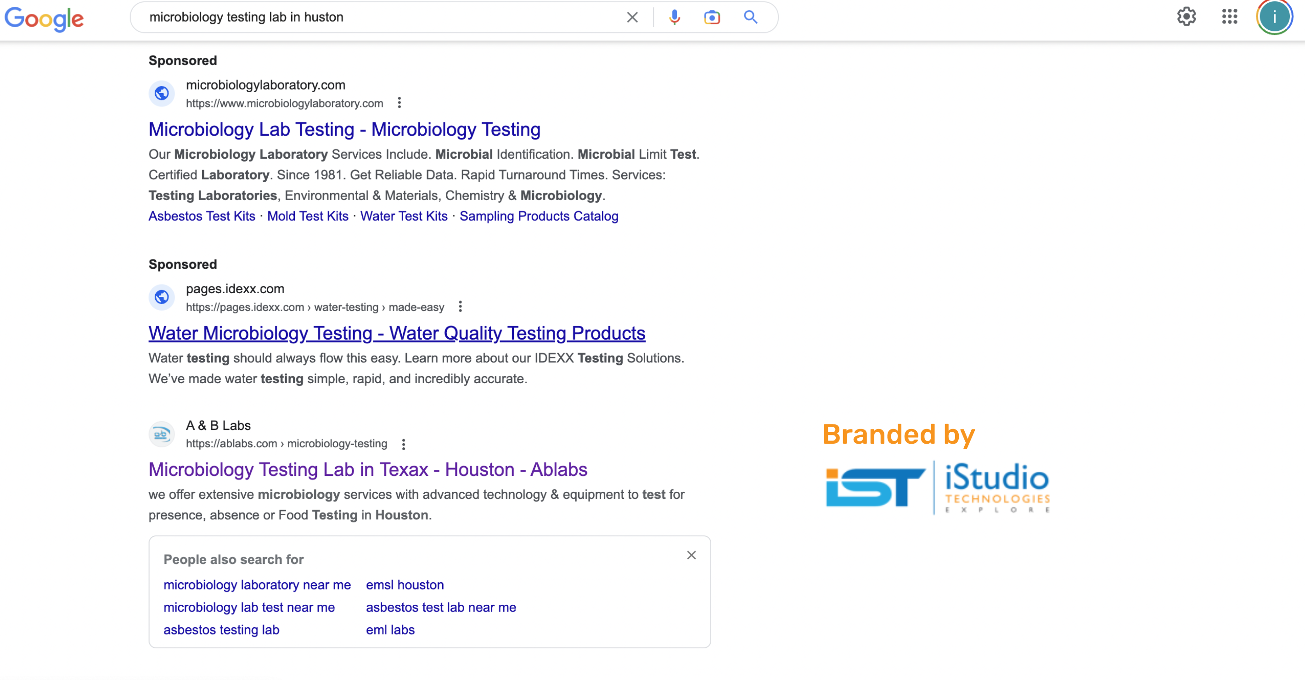Click the microbiologylaboratory.com globe favicon

162,93
